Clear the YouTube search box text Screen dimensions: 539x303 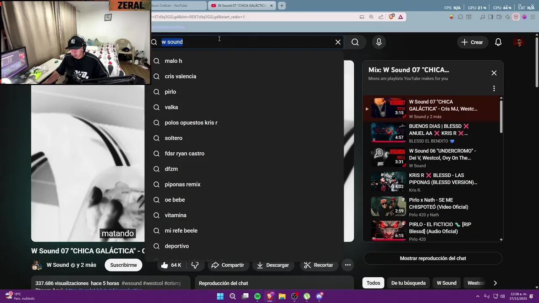[338, 42]
